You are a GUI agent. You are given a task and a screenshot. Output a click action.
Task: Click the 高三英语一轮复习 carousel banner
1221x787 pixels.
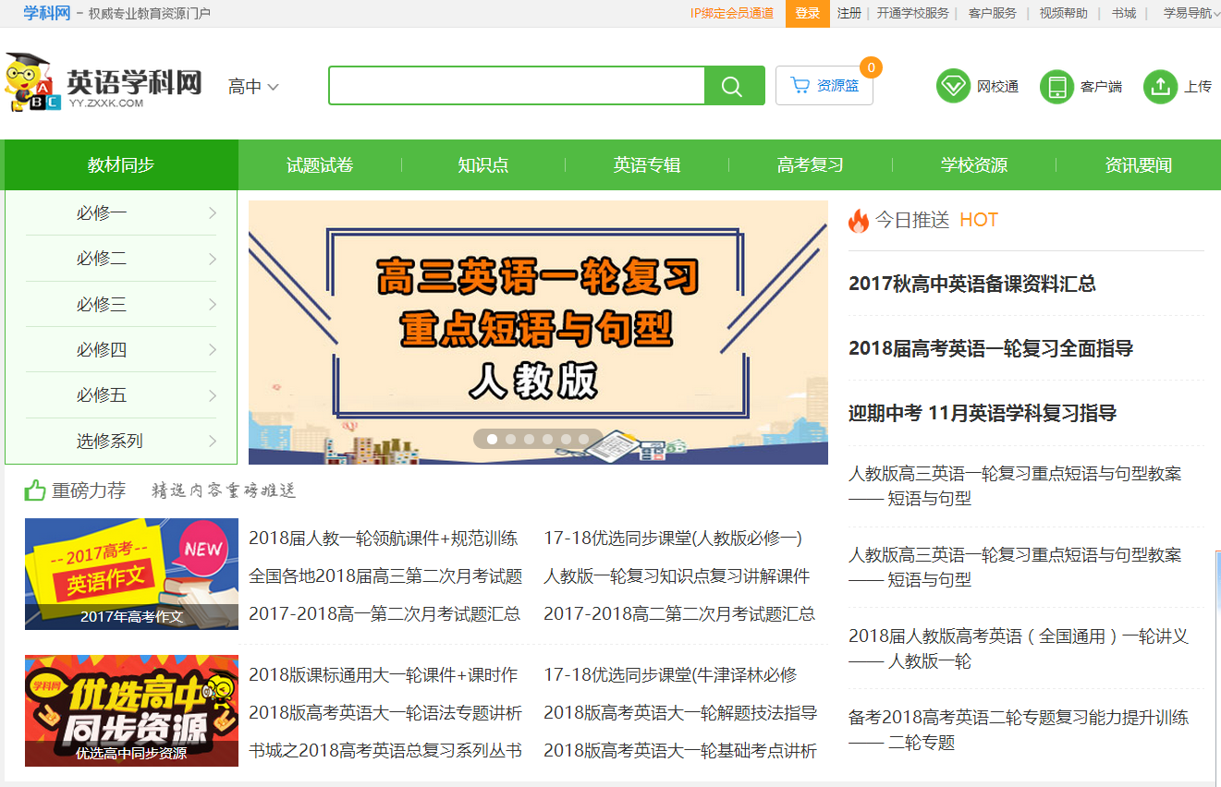coord(538,333)
